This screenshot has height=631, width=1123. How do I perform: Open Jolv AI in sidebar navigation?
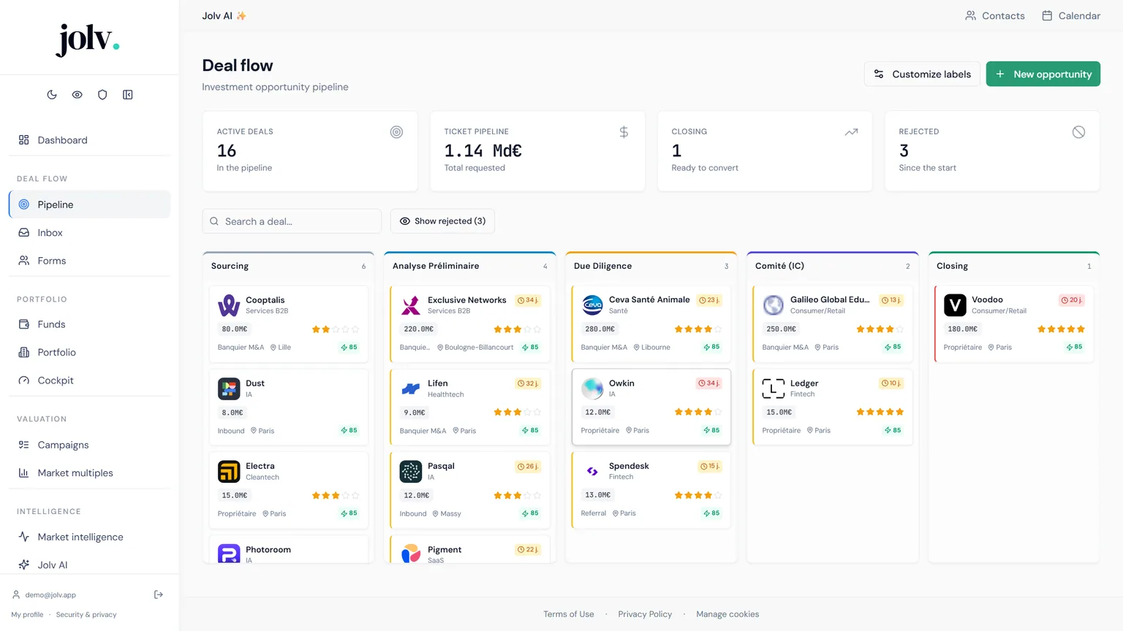click(x=89, y=565)
